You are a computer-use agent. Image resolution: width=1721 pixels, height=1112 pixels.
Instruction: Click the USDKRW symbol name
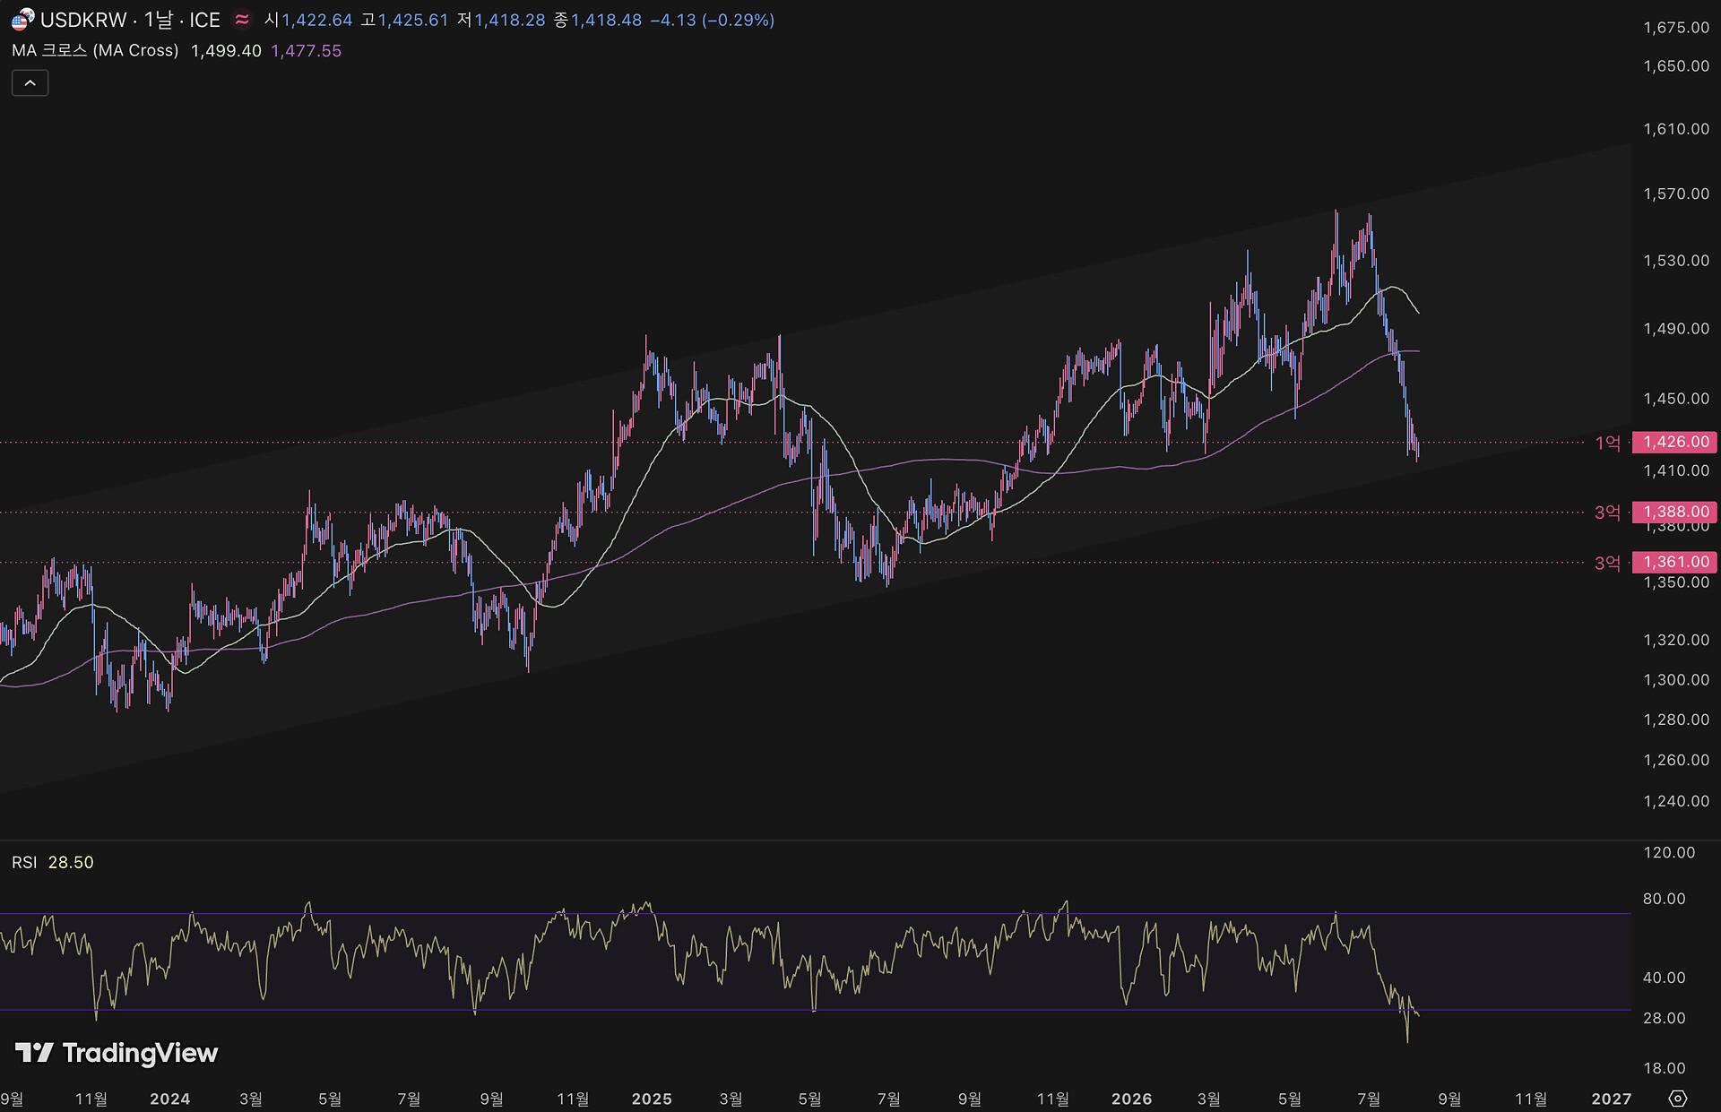tap(83, 20)
